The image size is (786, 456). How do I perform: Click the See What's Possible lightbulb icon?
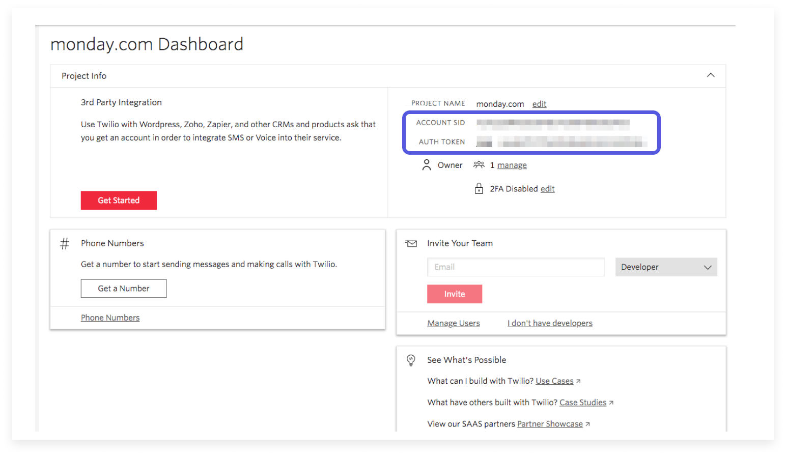click(411, 360)
